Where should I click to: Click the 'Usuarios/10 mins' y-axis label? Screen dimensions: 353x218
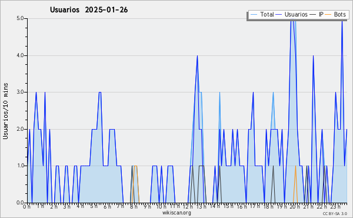pyautogui.click(x=6, y=111)
